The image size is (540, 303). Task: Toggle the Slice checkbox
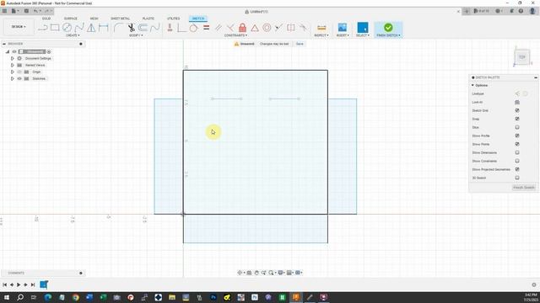[x=517, y=127]
